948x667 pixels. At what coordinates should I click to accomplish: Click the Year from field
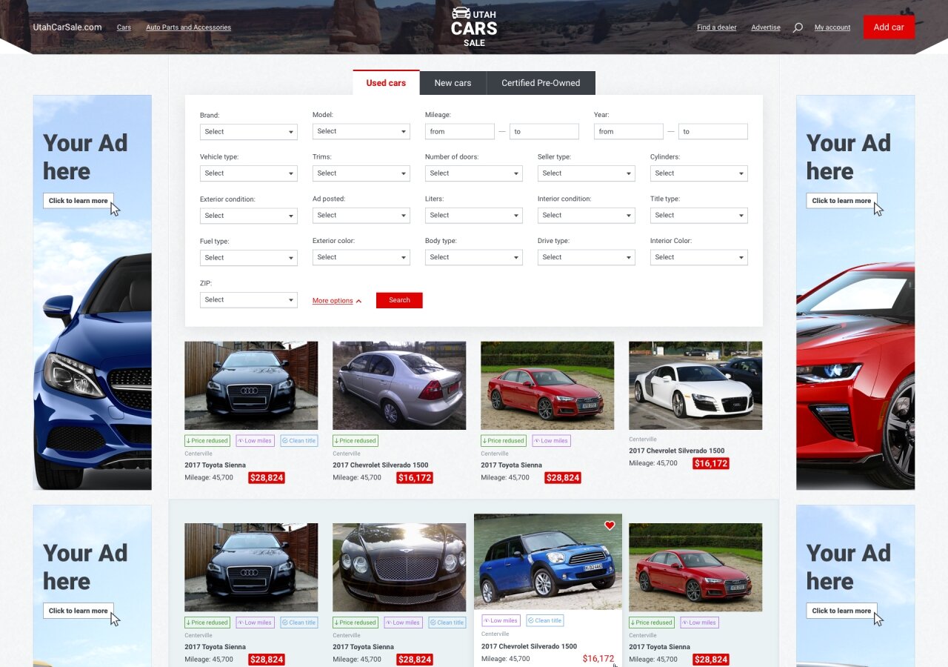pyautogui.click(x=629, y=132)
